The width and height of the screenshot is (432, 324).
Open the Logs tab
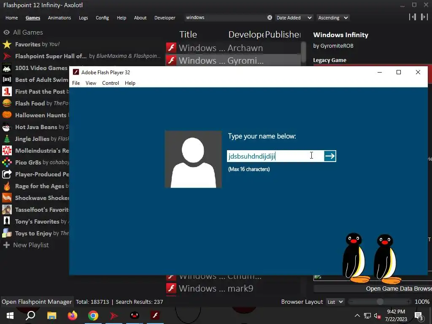pos(83,18)
